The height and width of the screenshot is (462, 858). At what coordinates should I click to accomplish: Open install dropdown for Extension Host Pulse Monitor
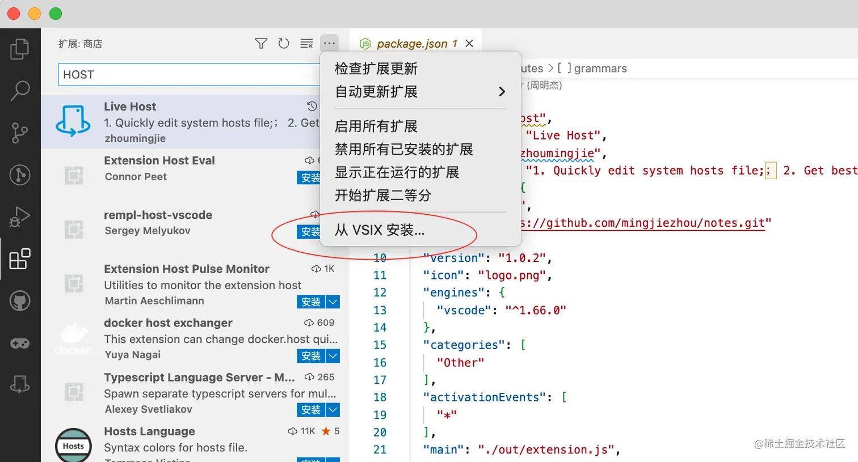pyautogui.click(x=333, y=302)
